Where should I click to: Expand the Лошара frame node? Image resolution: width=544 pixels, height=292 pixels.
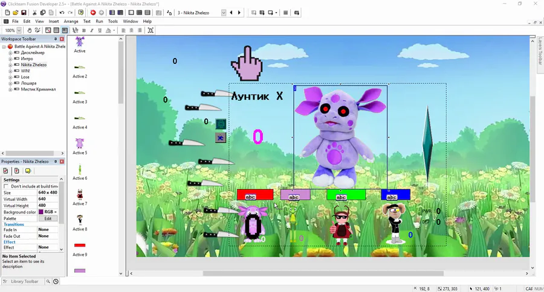click(10, 83)
